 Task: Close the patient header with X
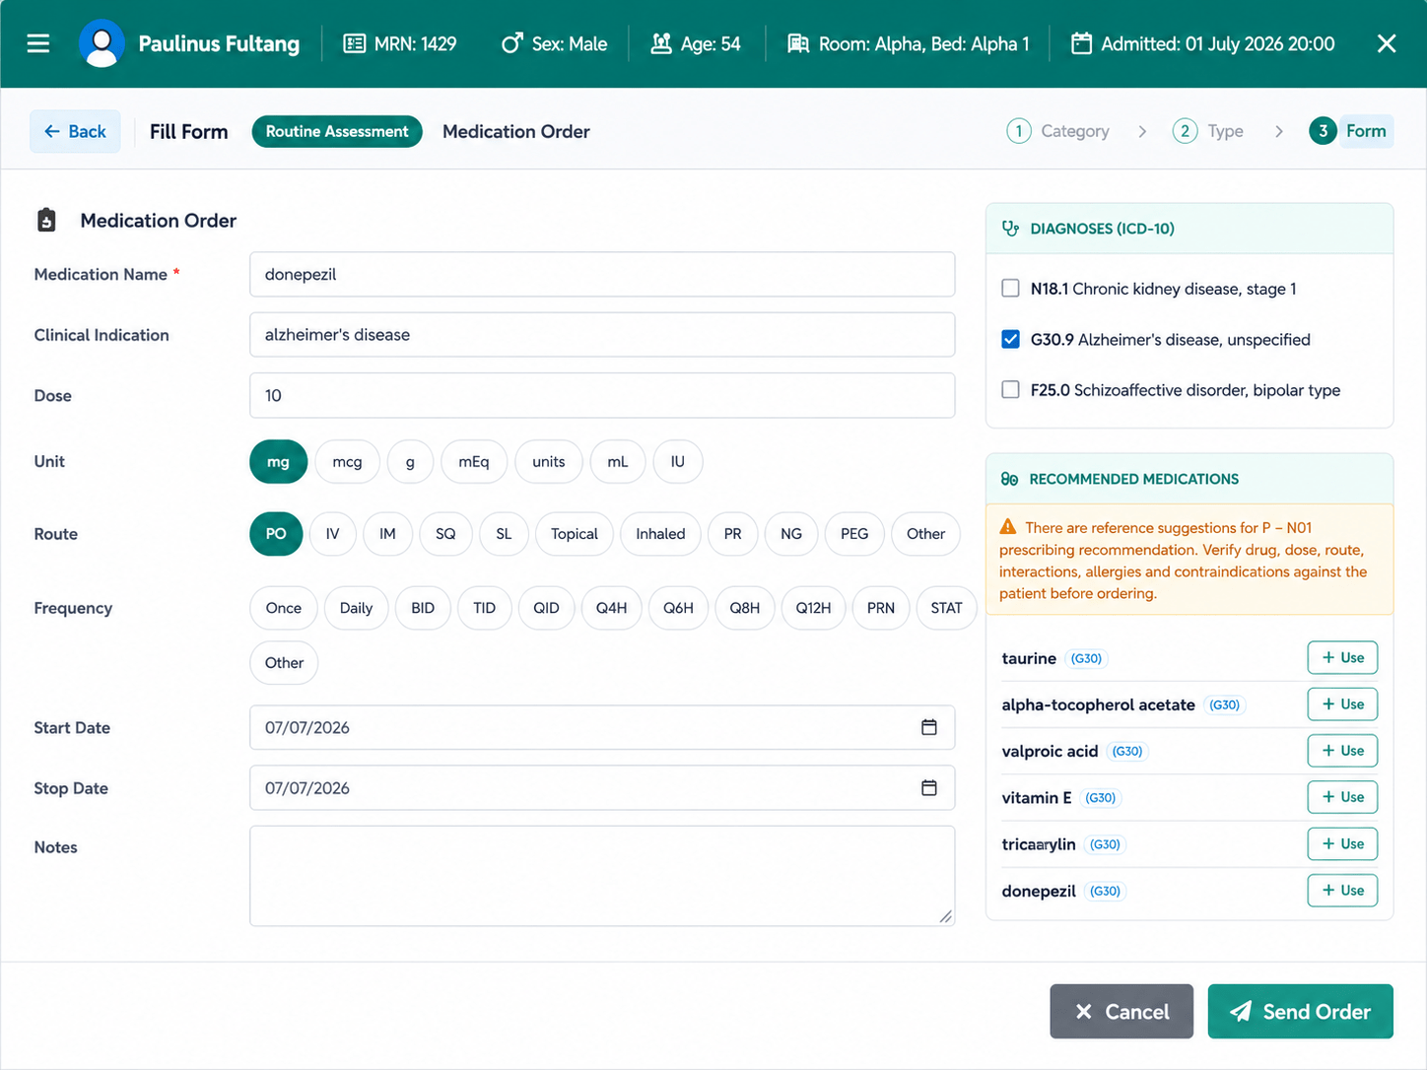[x=1387, y=43]
